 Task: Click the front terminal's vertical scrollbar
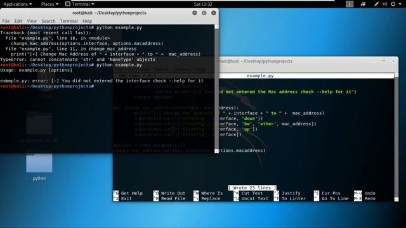[216, 88]
